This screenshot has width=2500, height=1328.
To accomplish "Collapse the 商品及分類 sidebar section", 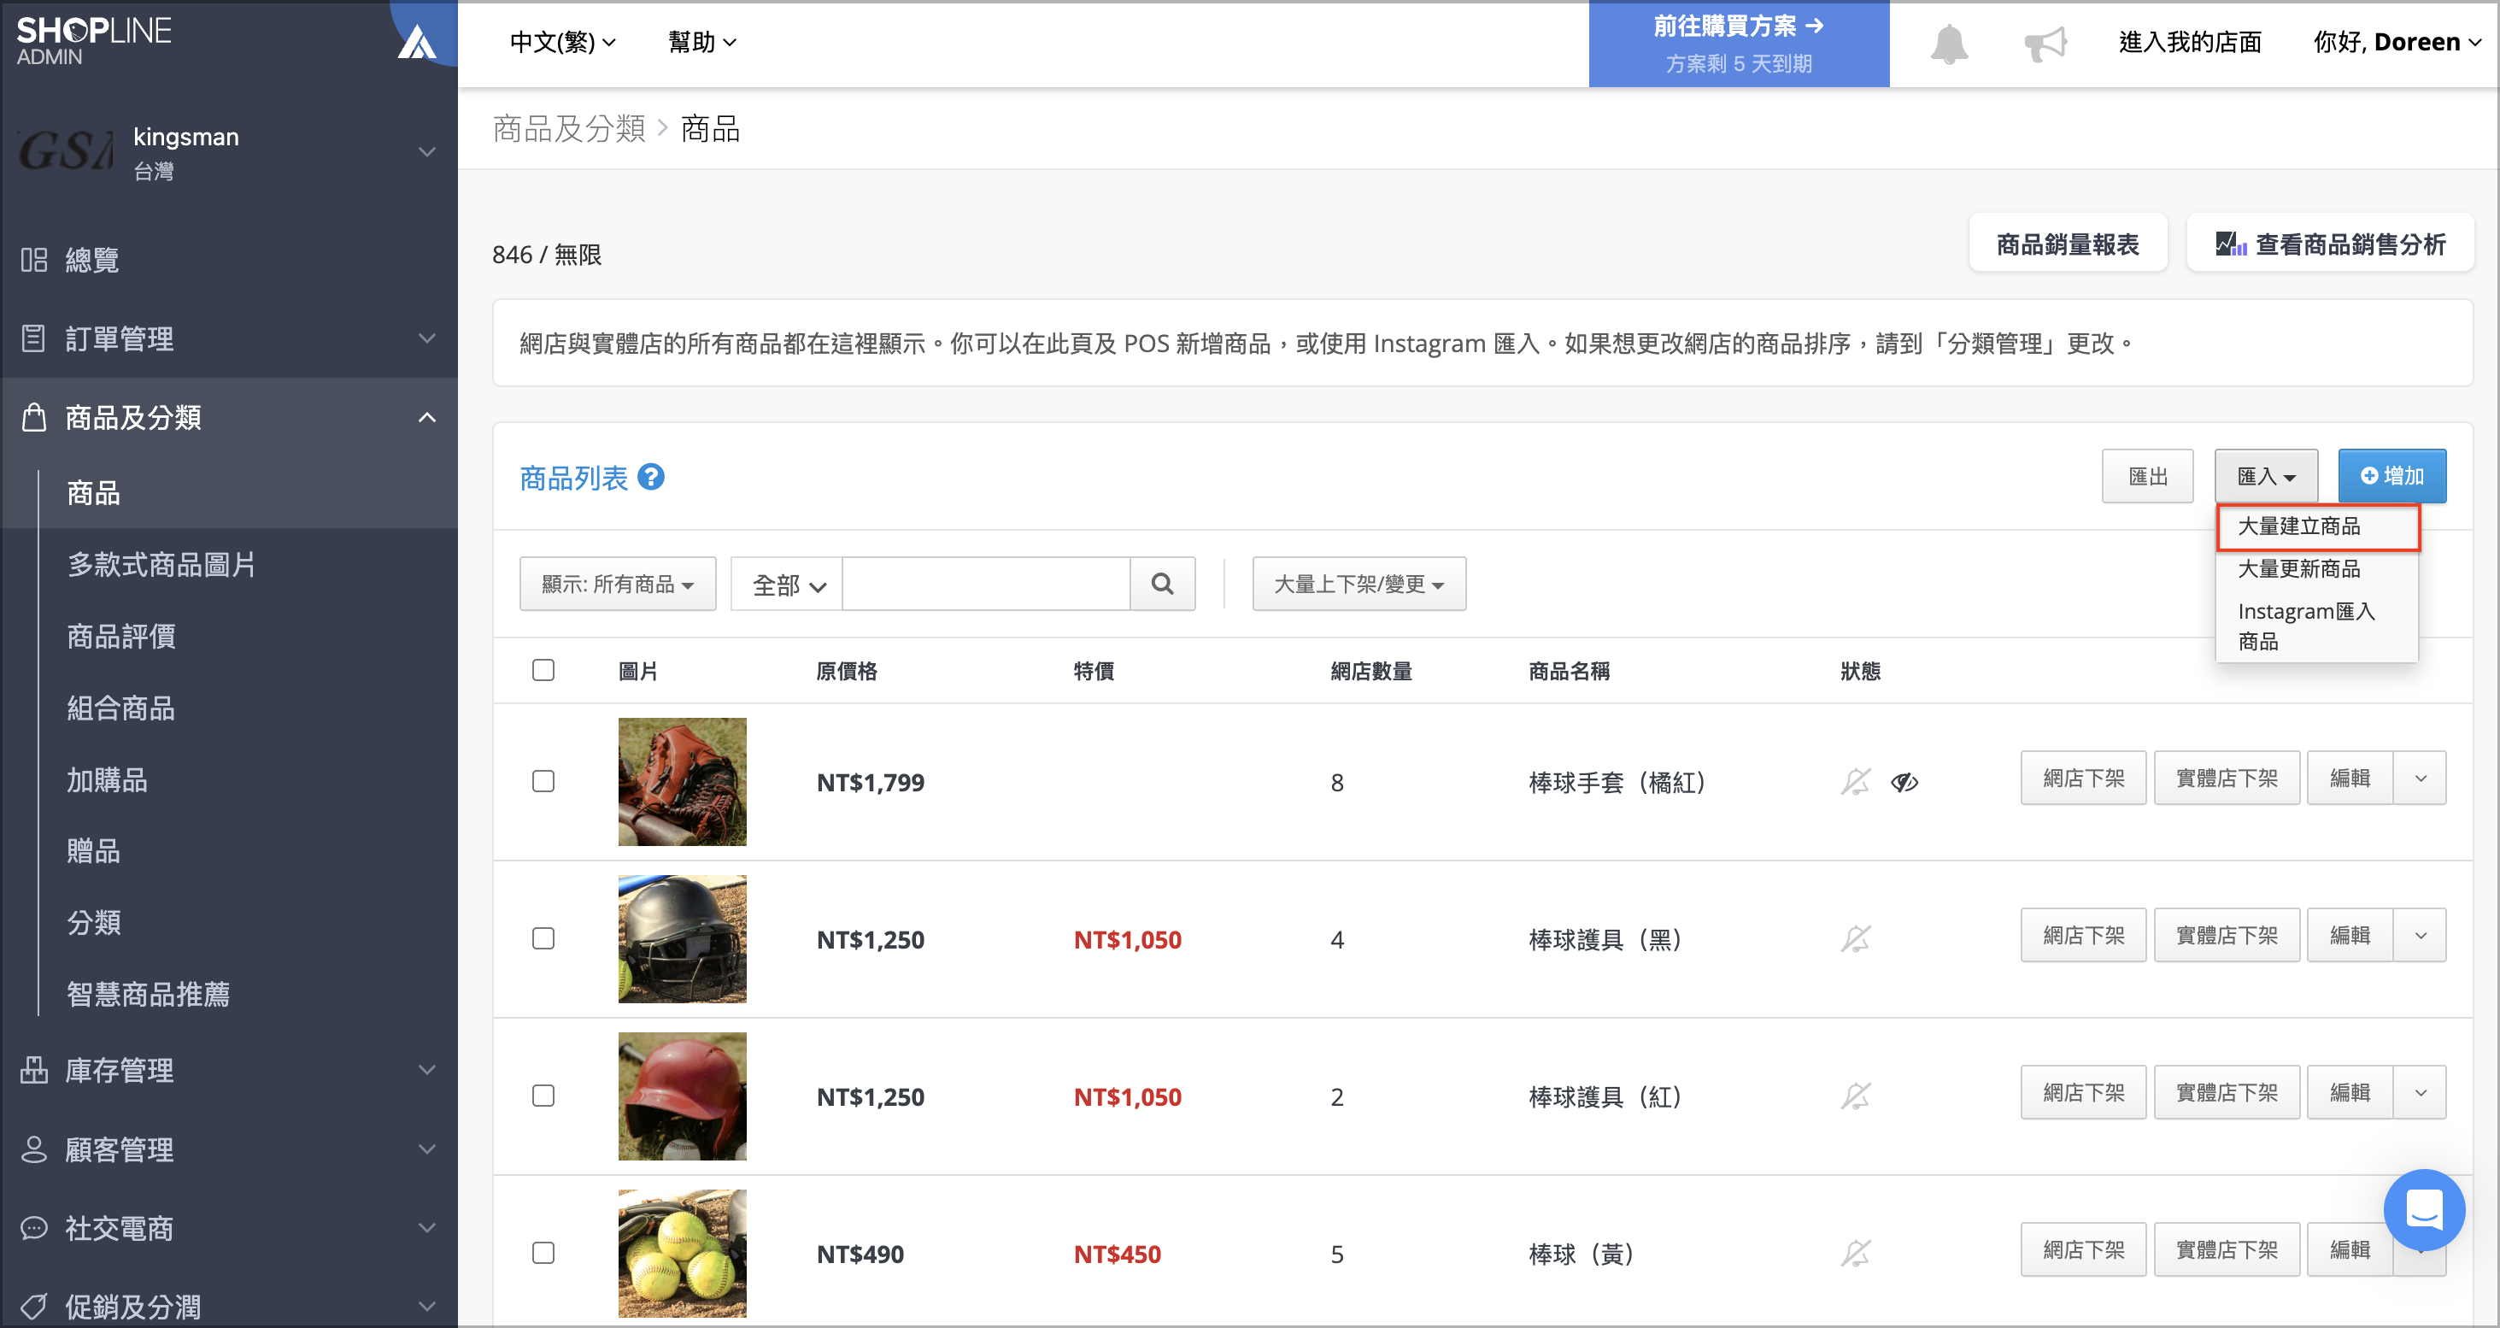I will [426, 417].
